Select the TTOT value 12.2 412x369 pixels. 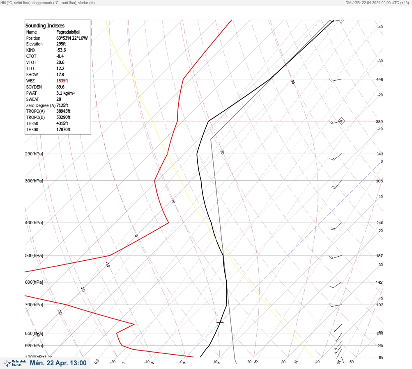click(x=60, y=68)
